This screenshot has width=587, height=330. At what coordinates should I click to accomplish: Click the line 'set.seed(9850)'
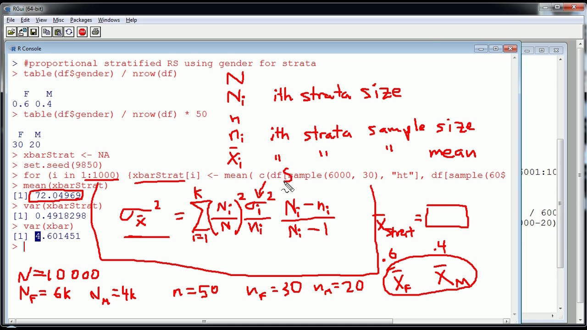click(63, 165)
